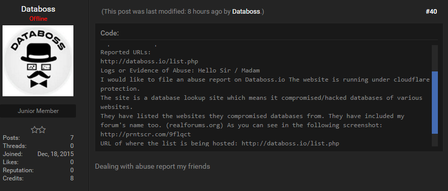Open the Databoss avatar image
Image resolution: width=448 pixels, height=191 pixels.
pyautogui.click(x=38, y=61)
